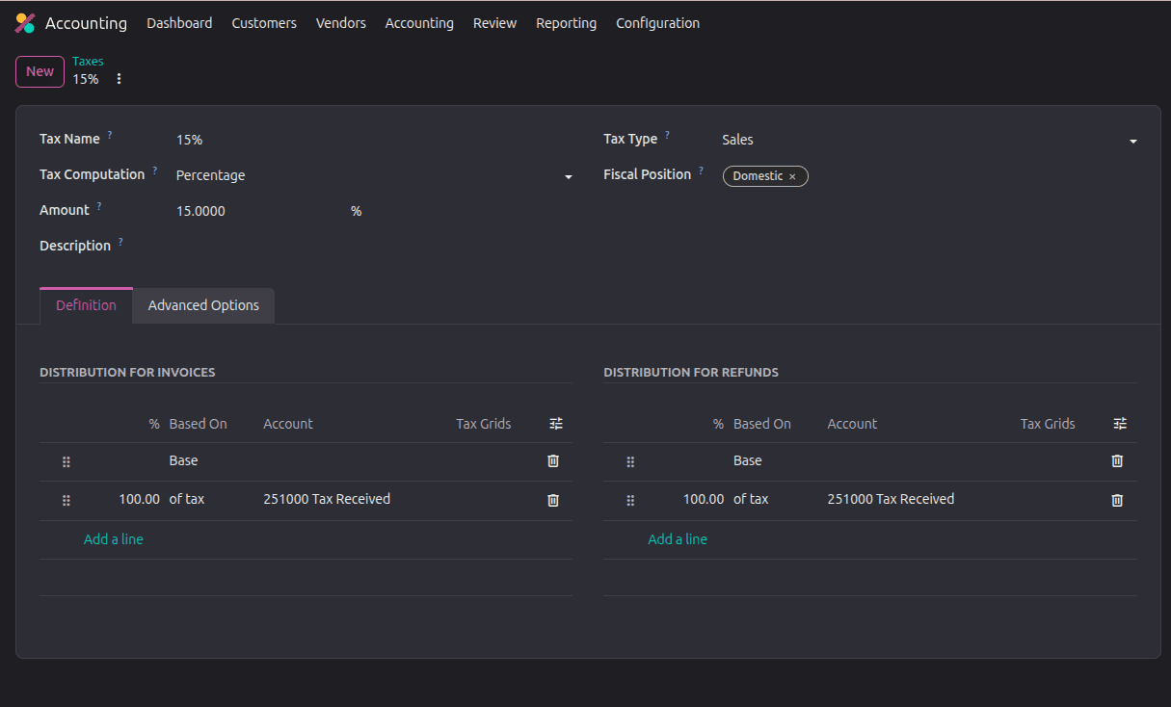The width and height of the screenshot is (1171, 707).
Task: Click drag handle of refunds of tax row
Action: click(630, 500)
